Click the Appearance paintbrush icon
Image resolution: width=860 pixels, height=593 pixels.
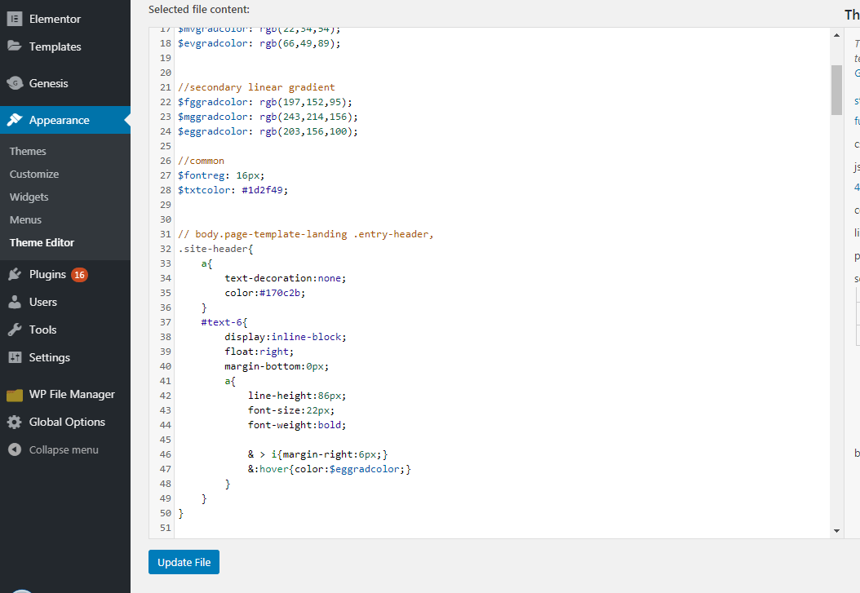coord(14,120)
